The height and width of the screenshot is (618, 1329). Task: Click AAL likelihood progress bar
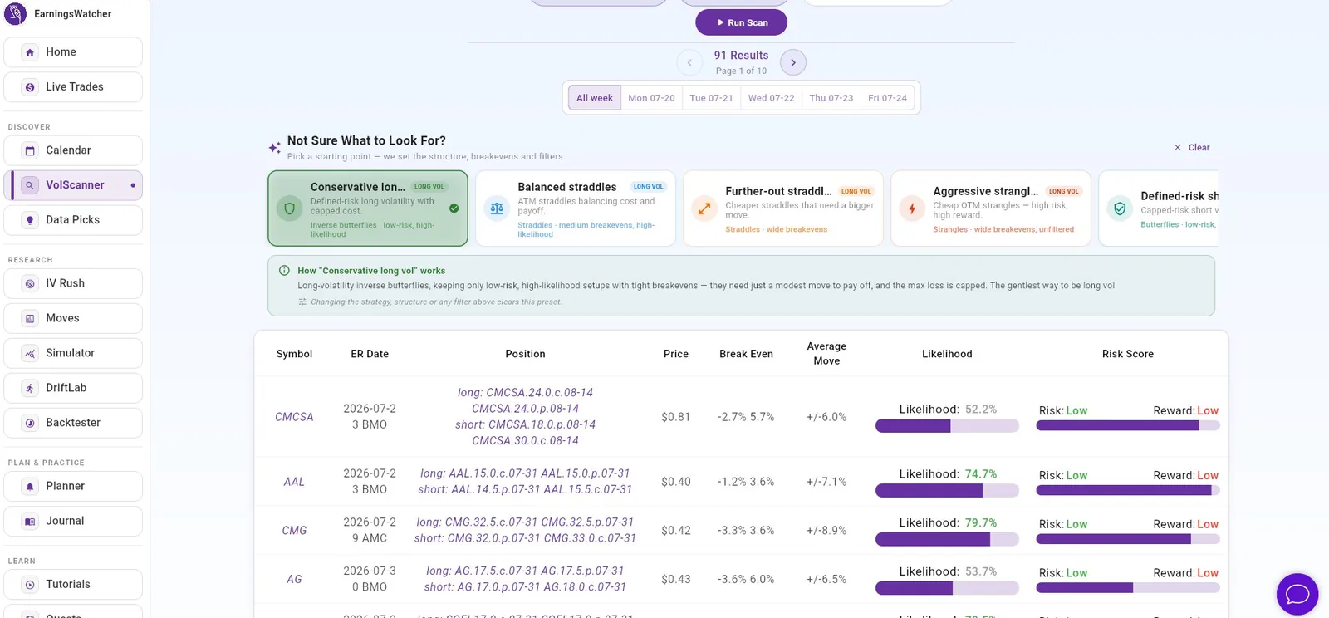click(947, 491)
